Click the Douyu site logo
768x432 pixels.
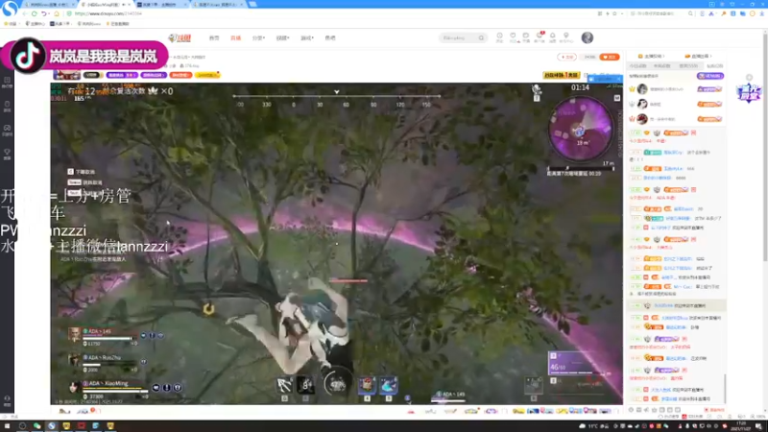[180, 37]
